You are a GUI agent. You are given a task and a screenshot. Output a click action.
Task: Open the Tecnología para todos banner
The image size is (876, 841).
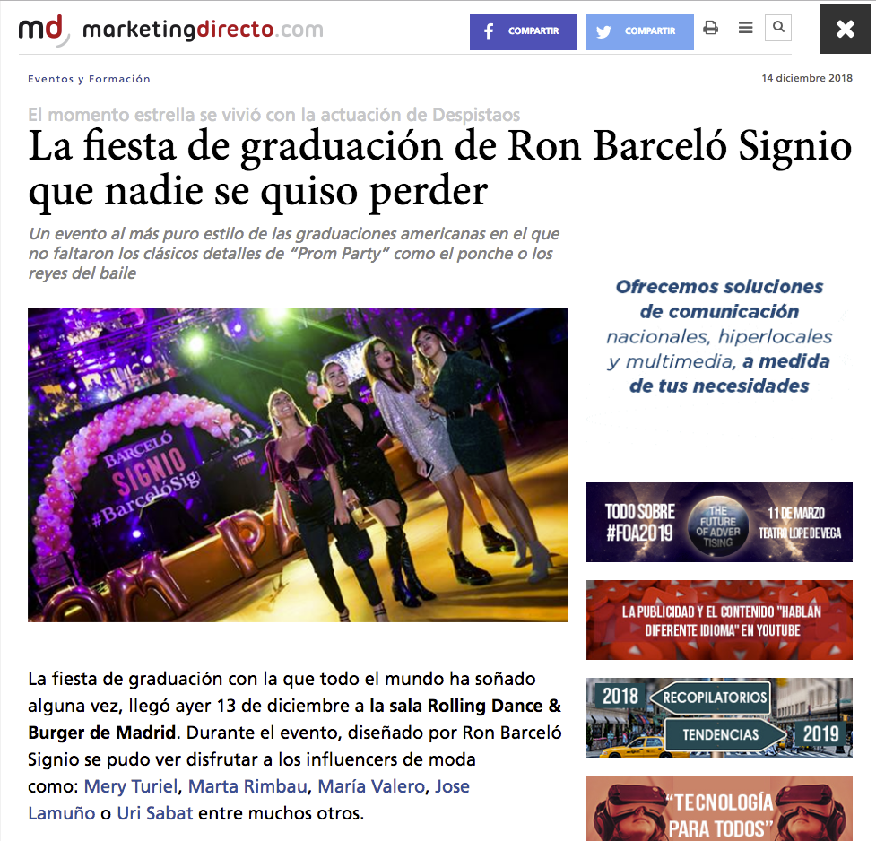tap(719, 808)
